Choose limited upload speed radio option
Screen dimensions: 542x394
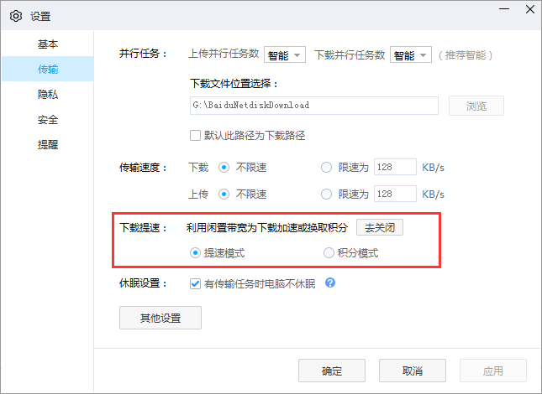(327, 194)
